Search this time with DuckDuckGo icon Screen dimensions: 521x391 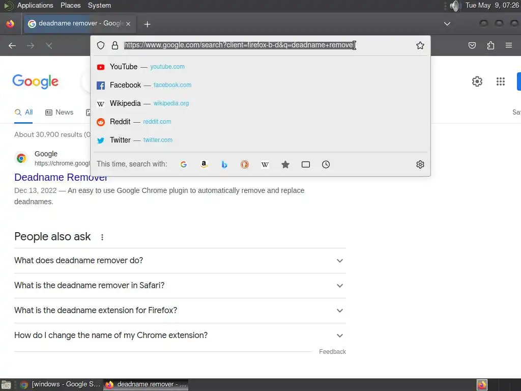click(245, 164)
